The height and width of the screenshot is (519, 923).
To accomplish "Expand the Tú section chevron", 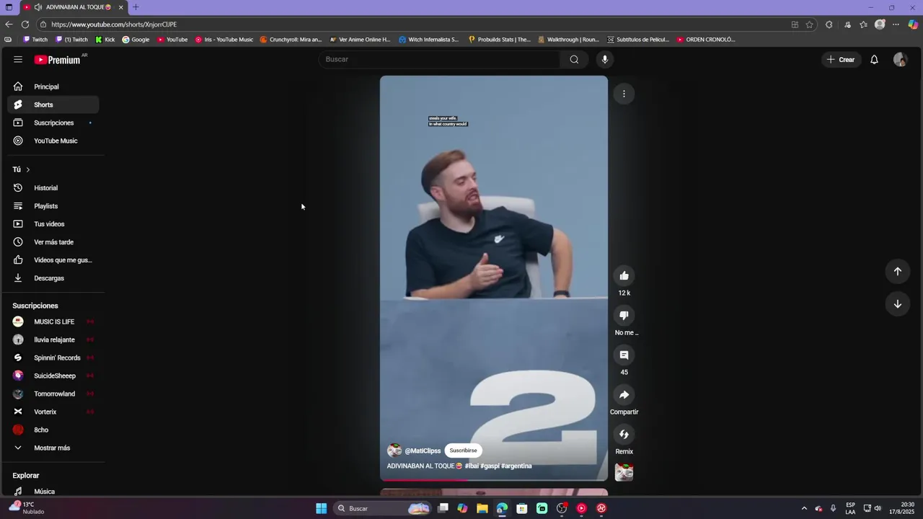I will pos(27,169).
